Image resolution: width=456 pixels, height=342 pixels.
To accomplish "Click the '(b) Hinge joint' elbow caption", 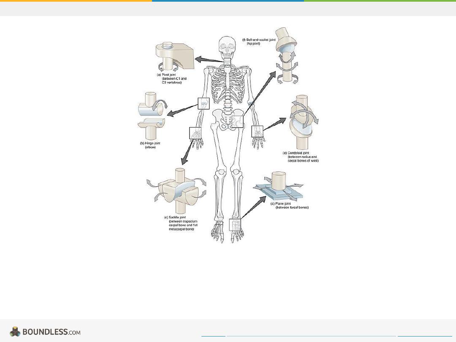I will tap(150, 145).
